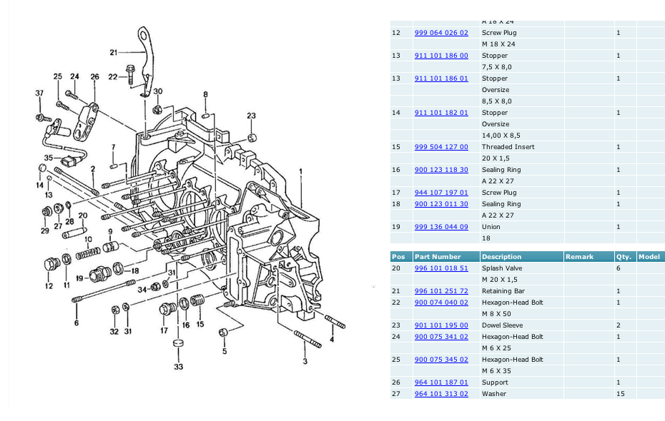Click Stopper part link 911 101 186 00
Image resolution: width=665 pixels, height=421 pixels.
[x=441, y=56]
